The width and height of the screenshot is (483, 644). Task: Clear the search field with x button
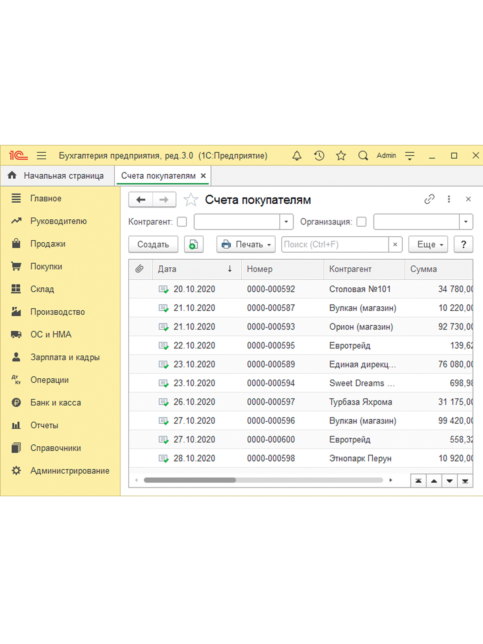click(x=395, y=244)
